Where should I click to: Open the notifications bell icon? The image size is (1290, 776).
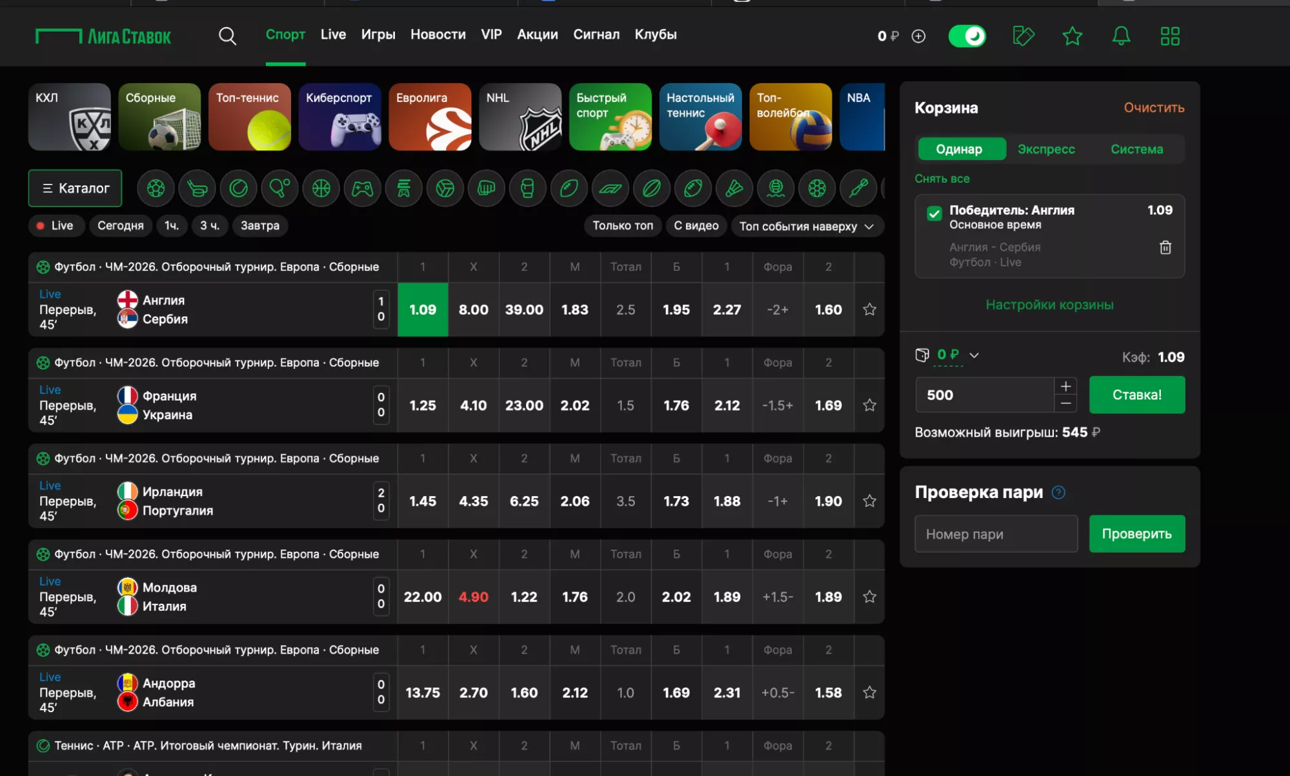(1121, 36)
